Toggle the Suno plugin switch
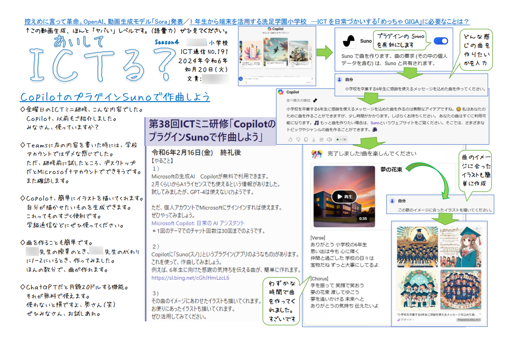 point(441,41)
